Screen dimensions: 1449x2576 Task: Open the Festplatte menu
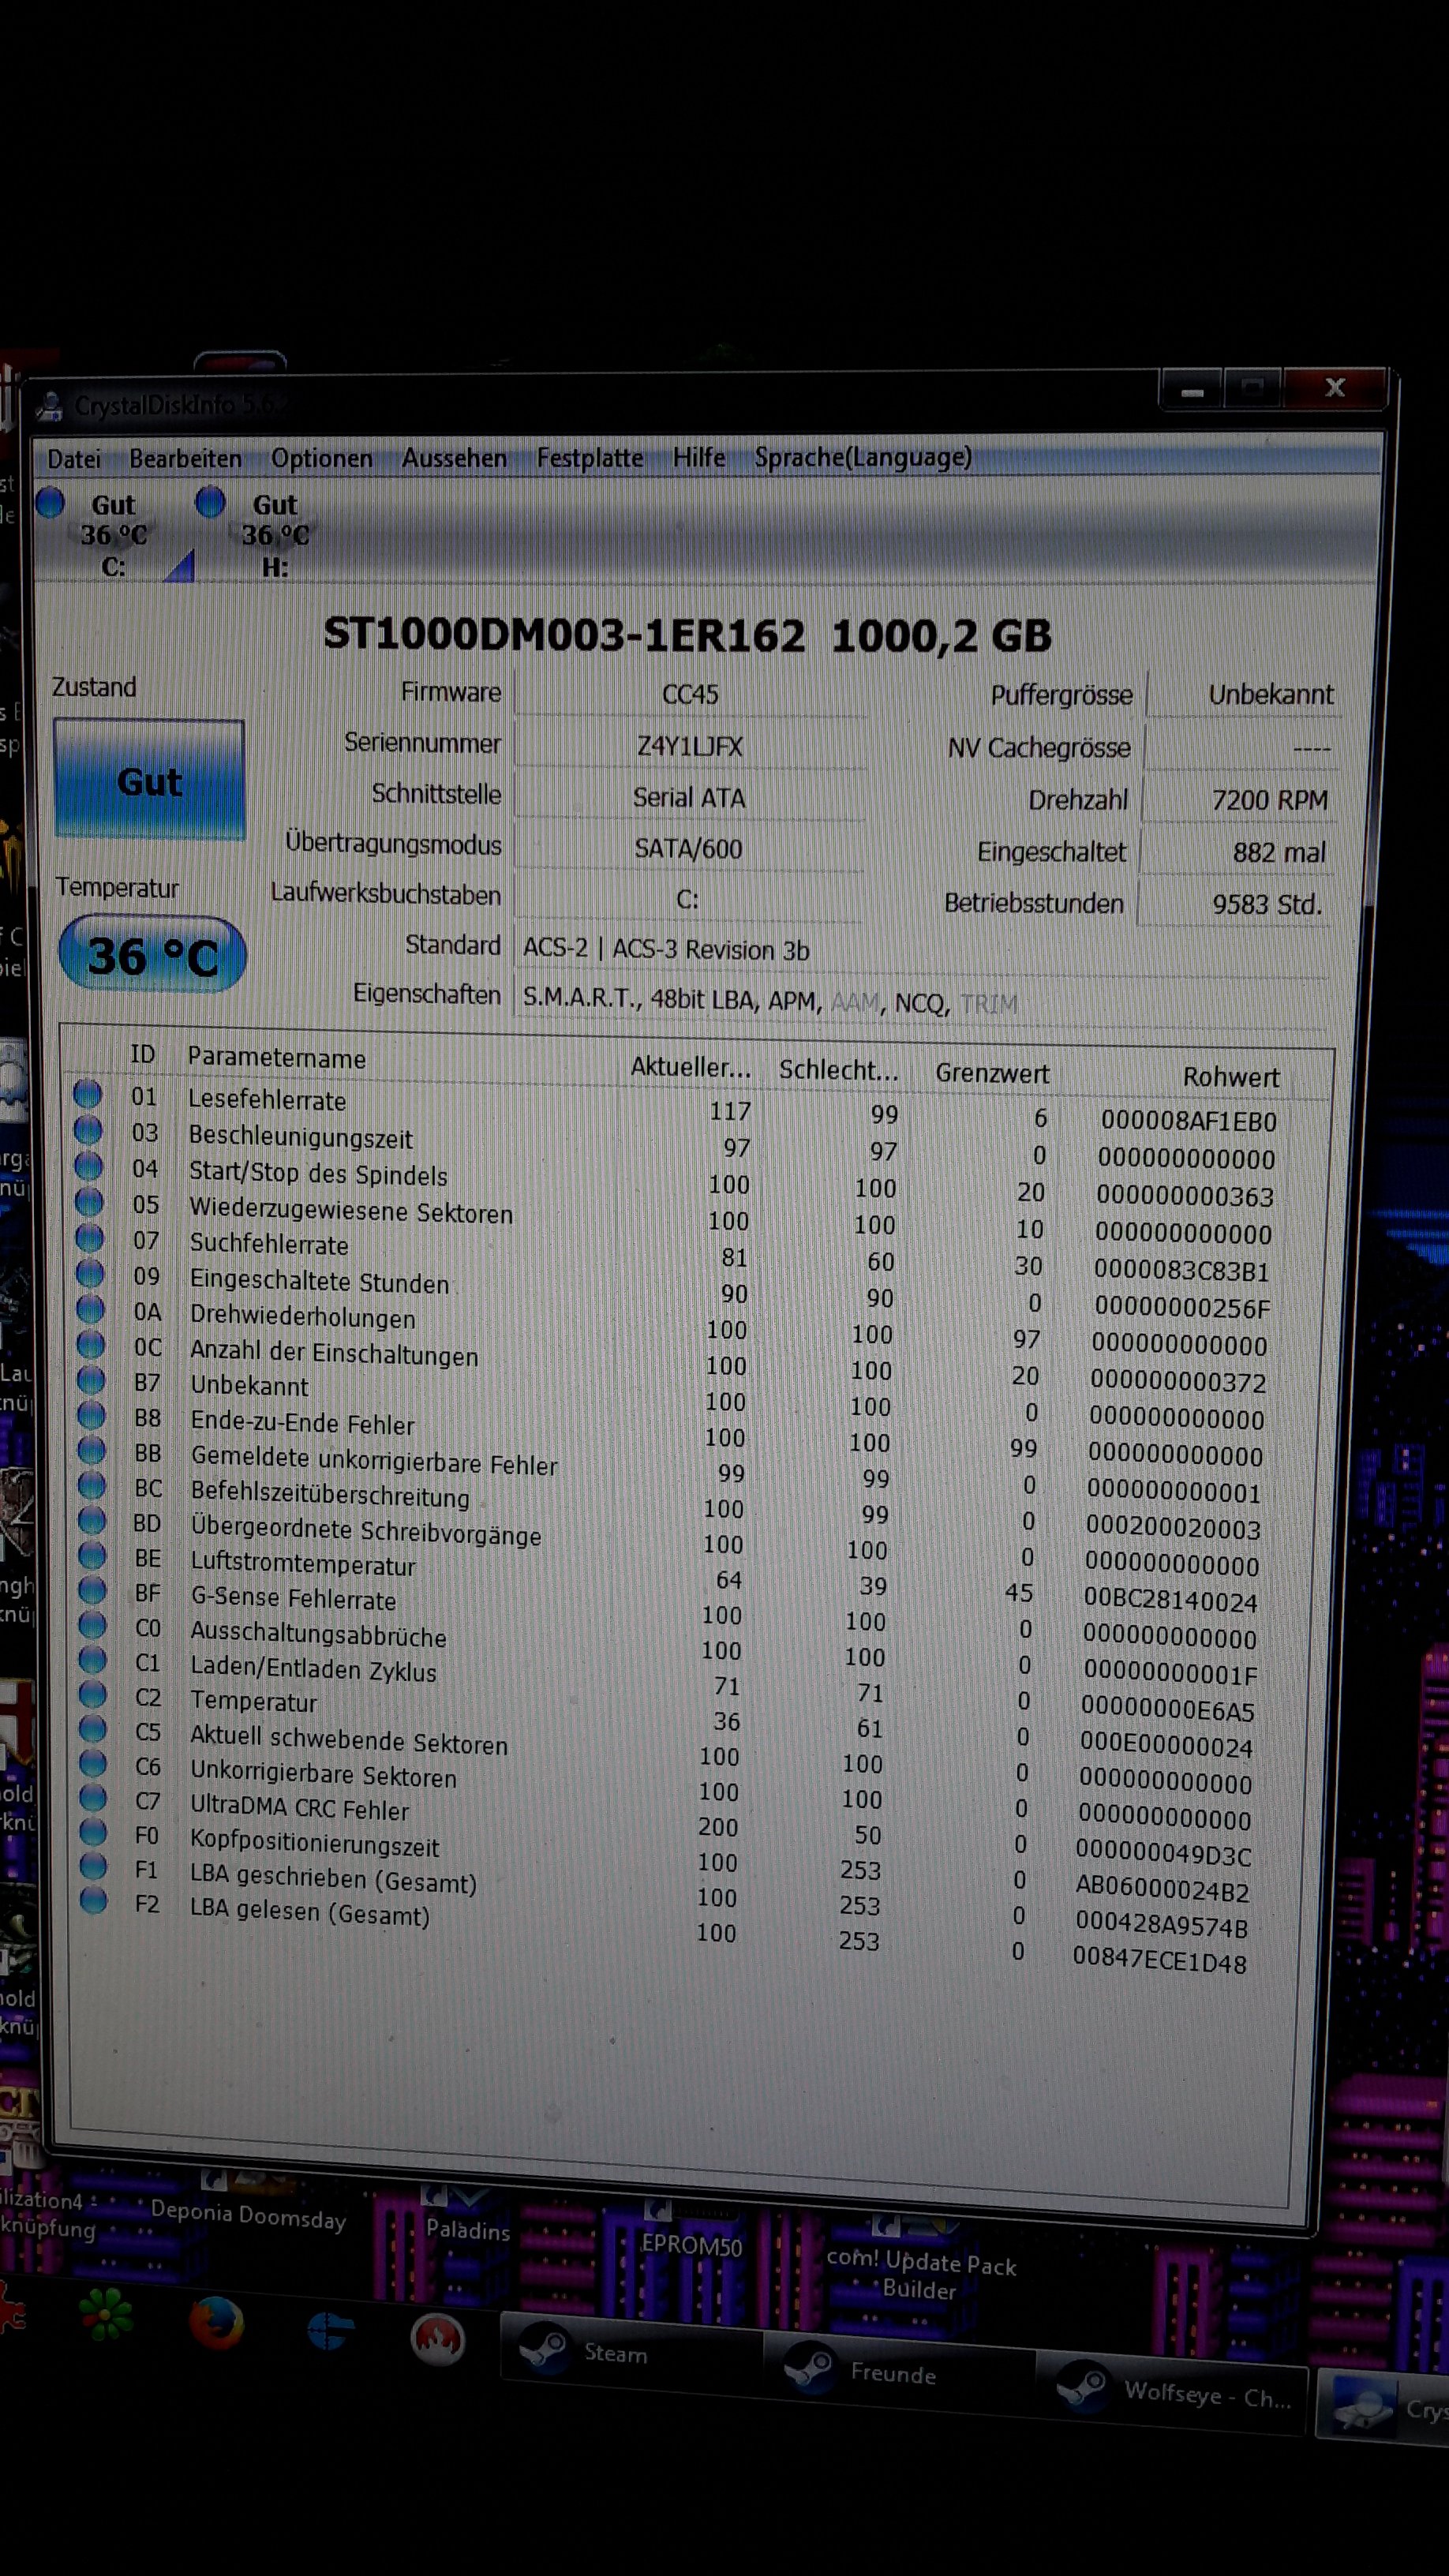point(589,458)
